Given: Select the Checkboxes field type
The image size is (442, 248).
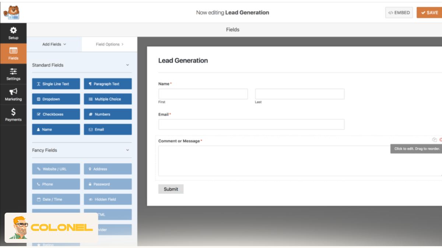Looking at the screenshot, I should pos(56,114).
